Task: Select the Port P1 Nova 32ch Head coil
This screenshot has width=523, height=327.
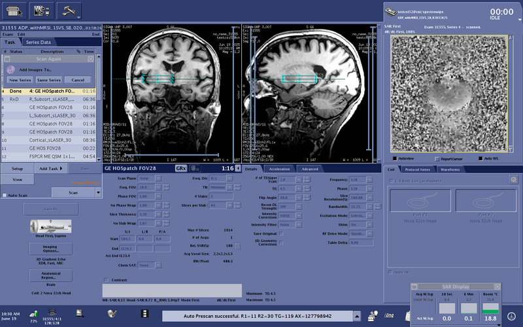Action: (420, 201)
